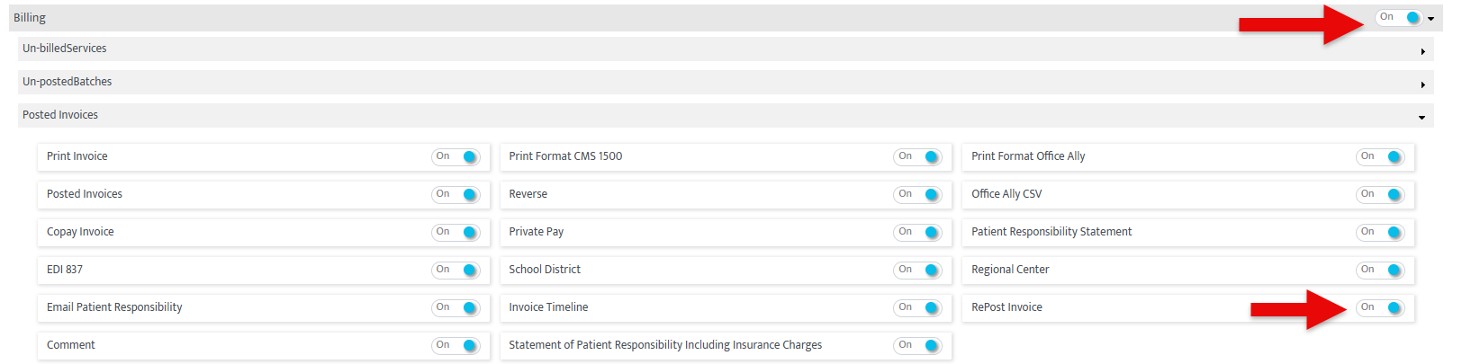Toggle the Posted Invoices permission switch

point(456,195)
